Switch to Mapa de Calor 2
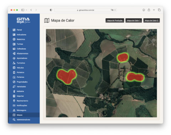The image size is (171, 135). coord(151,20)
